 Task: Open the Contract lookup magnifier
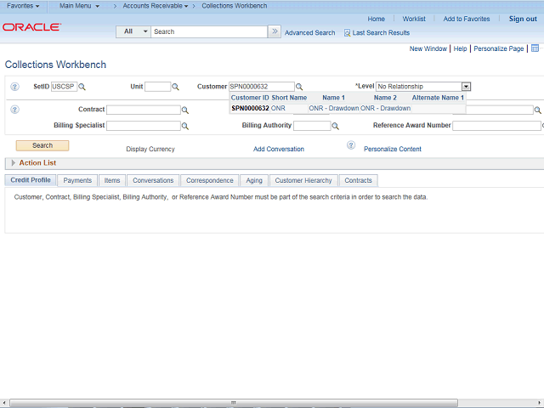185,110
